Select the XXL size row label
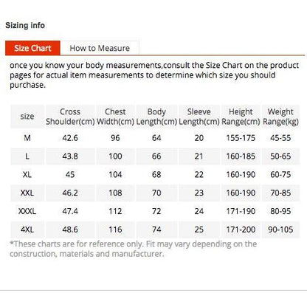The image size is (307, 307). pos(27,193)
